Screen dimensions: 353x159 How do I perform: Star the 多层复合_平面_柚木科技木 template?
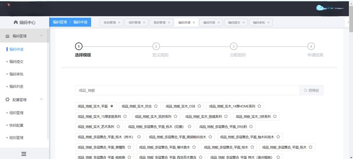pos(278,137)
